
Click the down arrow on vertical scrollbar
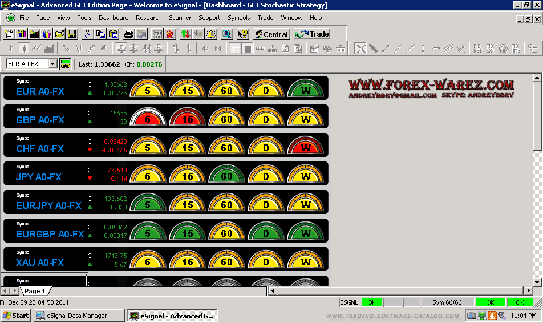[537, 282]
